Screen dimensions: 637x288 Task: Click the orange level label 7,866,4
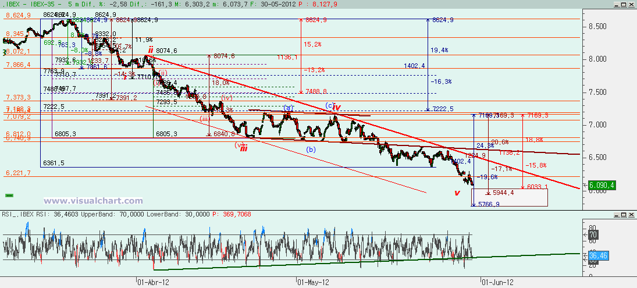click(x=17, y=65)
